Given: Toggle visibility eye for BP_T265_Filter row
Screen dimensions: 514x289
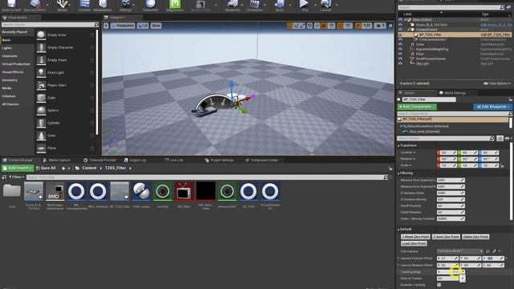Looking at the screenshot, I should 400,35.
